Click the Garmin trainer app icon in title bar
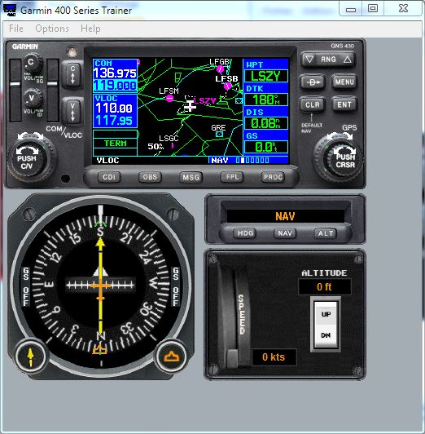 (10, 10)
